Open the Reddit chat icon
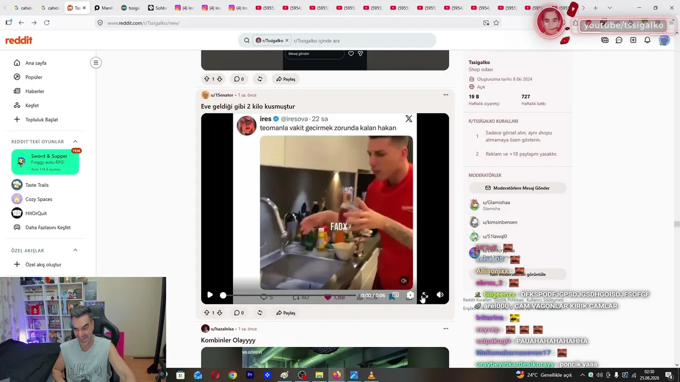Viewport: 680px width, 382px height. click(619, 40)
